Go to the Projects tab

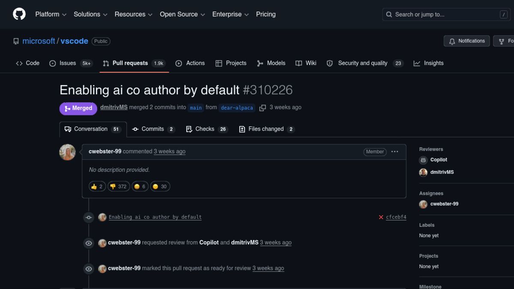pos(231,63)
